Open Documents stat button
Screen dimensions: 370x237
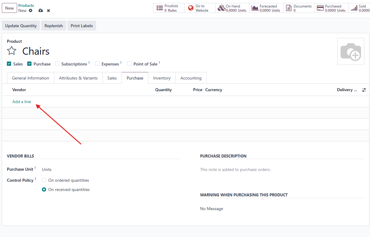pyautogui.click(x=299, y=8)
